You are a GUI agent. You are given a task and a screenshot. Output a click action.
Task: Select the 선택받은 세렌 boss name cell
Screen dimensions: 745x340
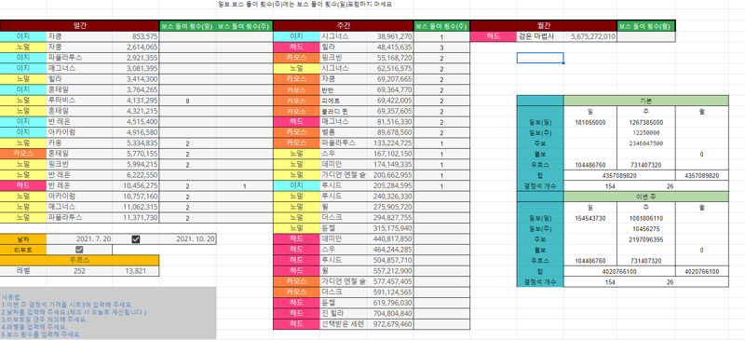pyautogui.click(x=343, y=324)
